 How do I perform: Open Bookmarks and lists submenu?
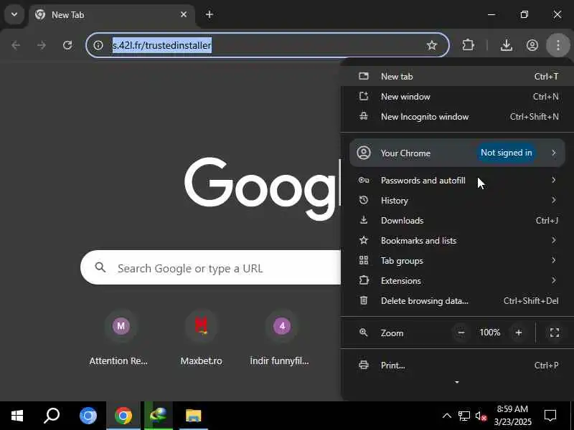(457, 241)
